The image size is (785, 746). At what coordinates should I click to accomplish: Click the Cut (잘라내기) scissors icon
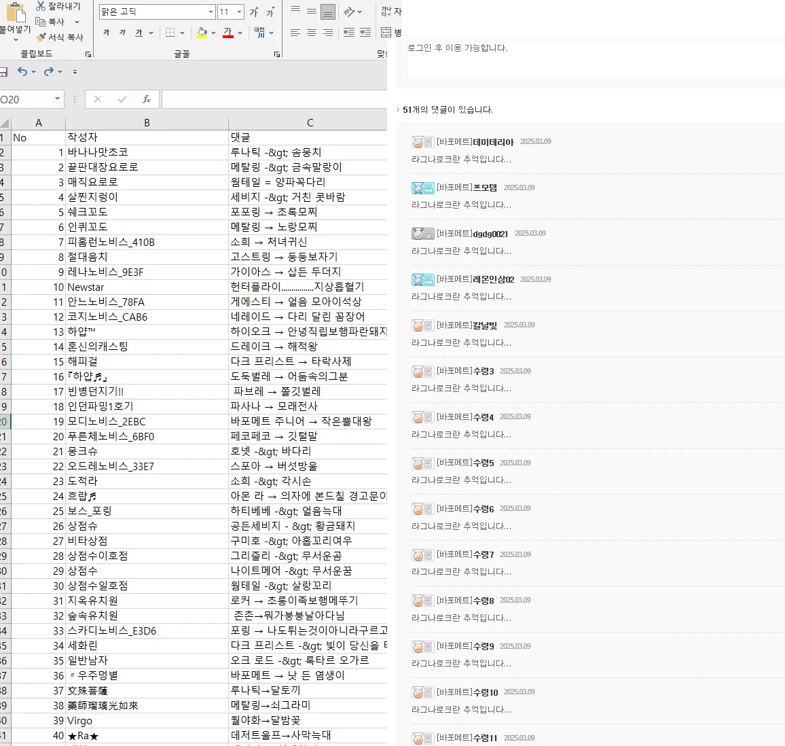[x=39, y=5]
